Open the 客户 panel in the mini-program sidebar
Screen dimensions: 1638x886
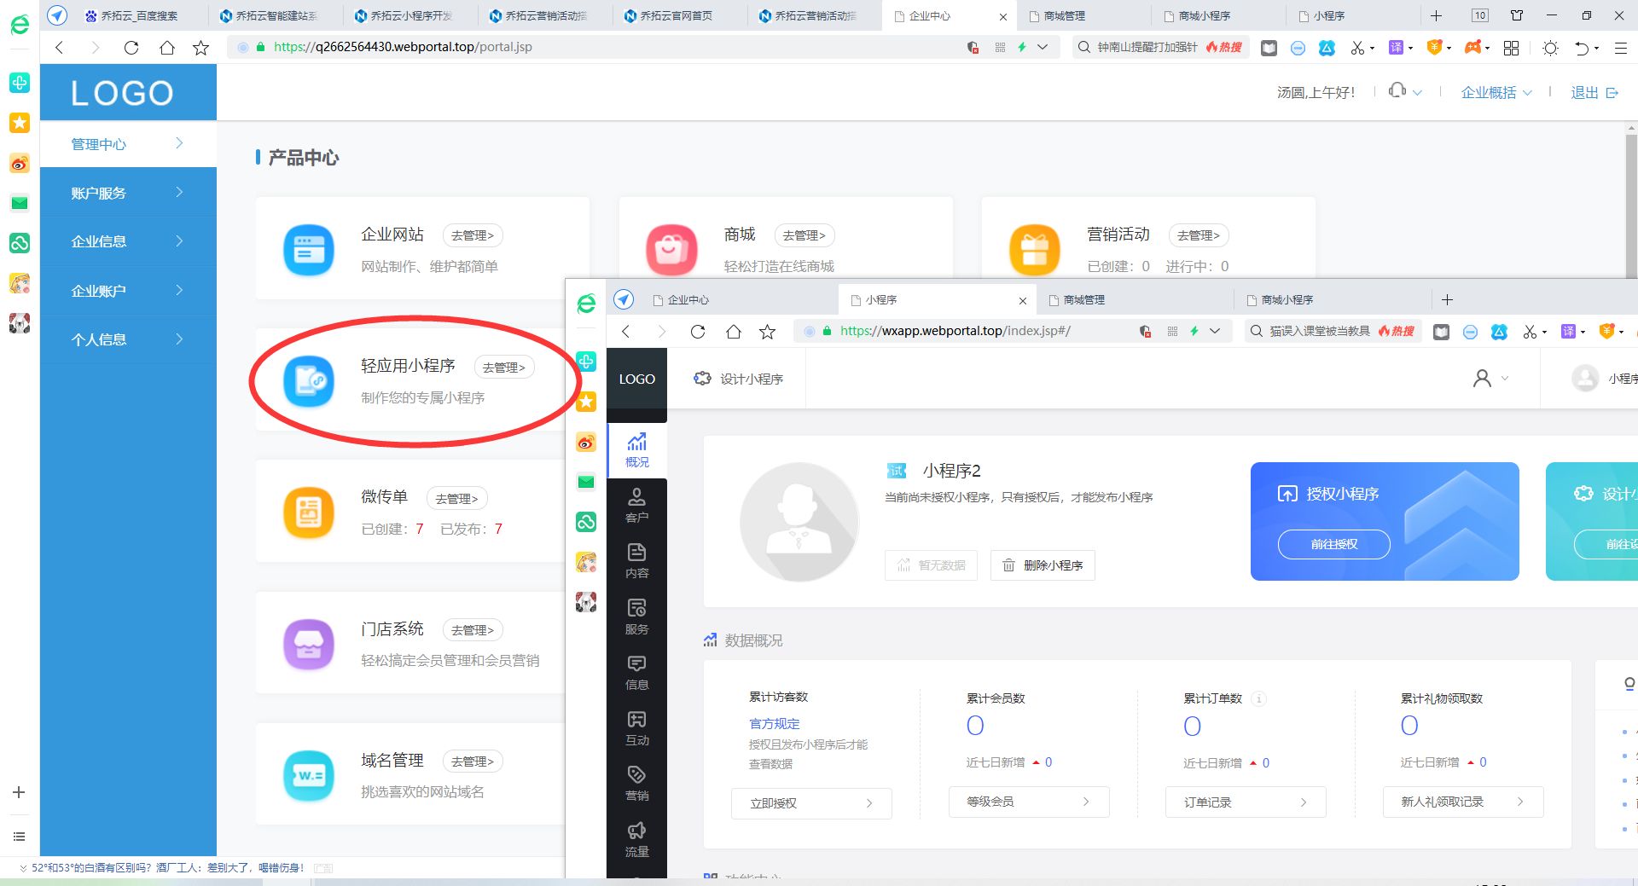coord(636,505)
